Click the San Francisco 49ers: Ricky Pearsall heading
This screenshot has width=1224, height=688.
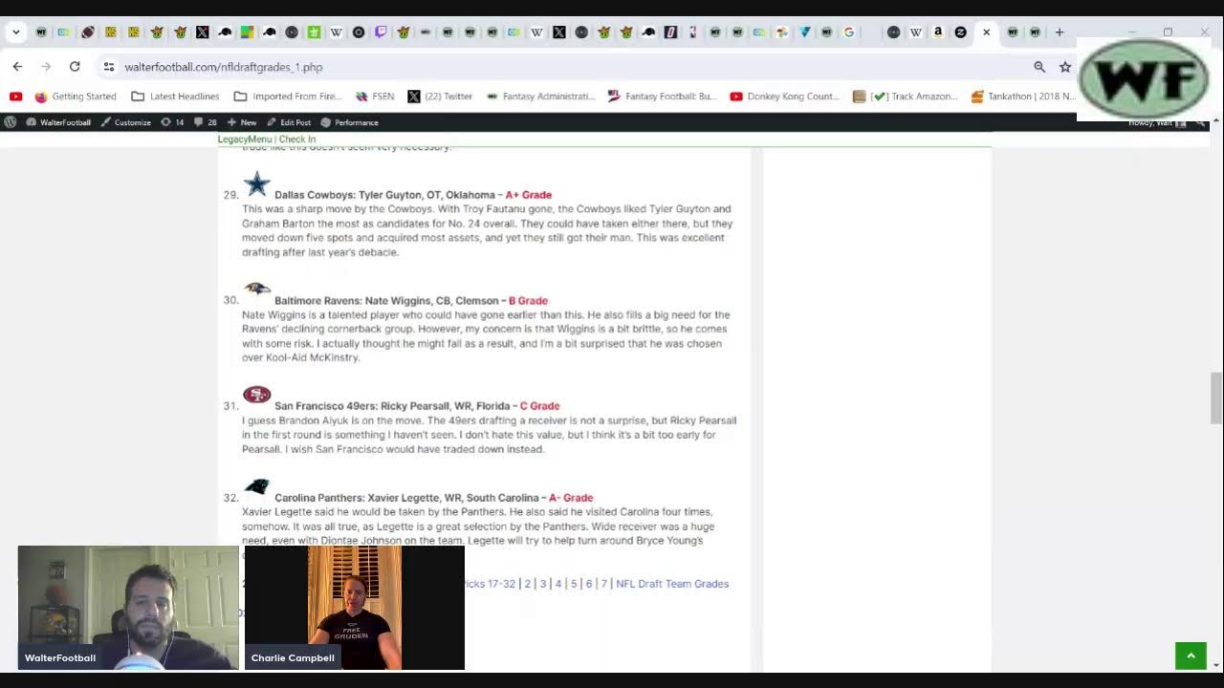(x=392, y=406)
